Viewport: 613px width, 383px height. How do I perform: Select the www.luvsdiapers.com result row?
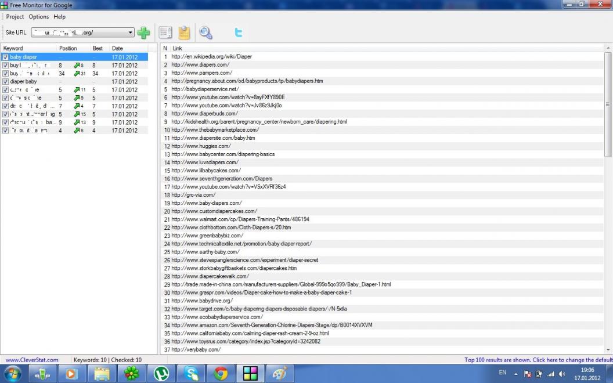pyautogui.click(x=383, y=162)
